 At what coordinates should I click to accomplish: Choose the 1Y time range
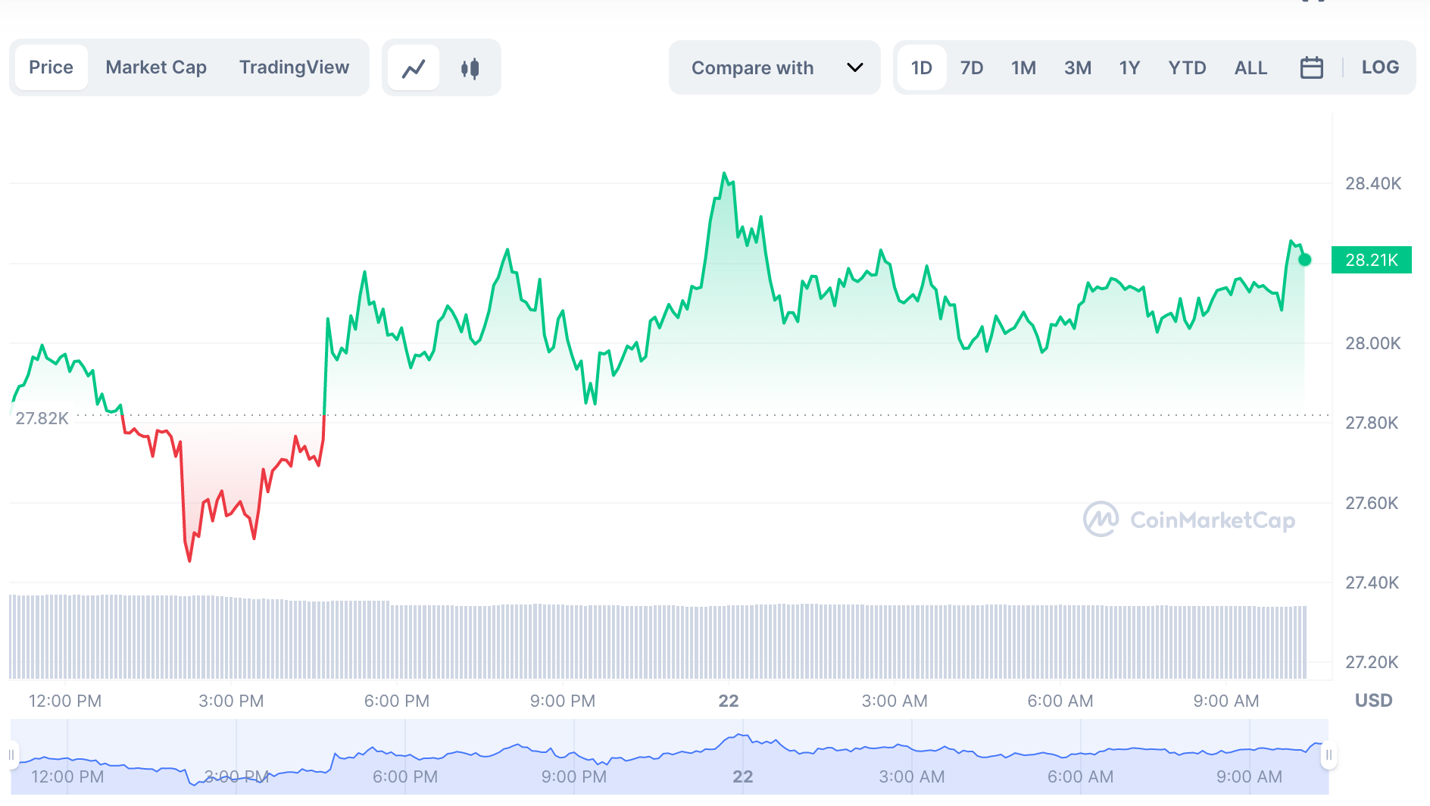(1129, 67)
